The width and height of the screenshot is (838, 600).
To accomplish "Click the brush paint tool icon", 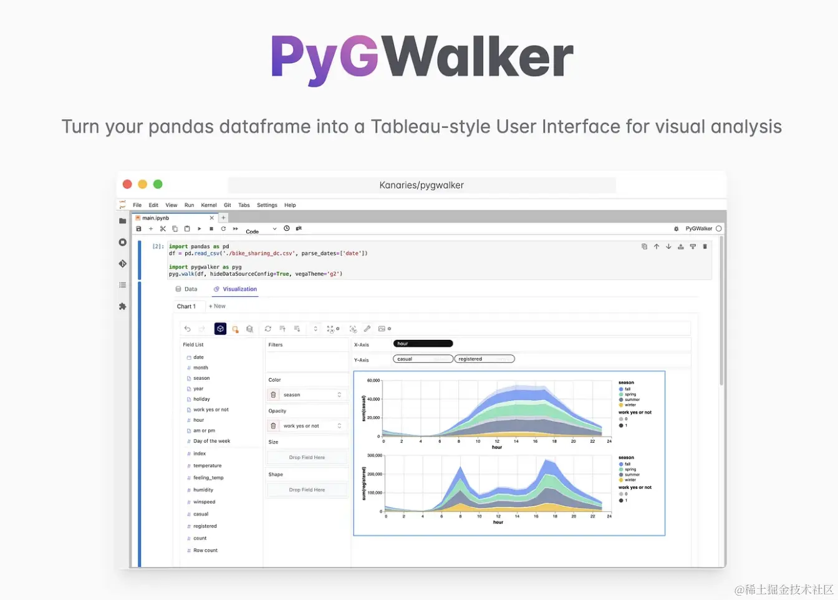I will (367, 329).
